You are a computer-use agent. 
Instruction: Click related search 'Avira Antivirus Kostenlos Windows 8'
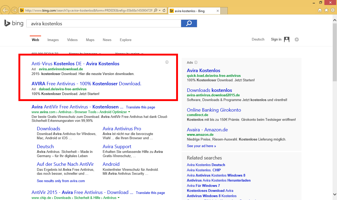click(x=216, y=175)
